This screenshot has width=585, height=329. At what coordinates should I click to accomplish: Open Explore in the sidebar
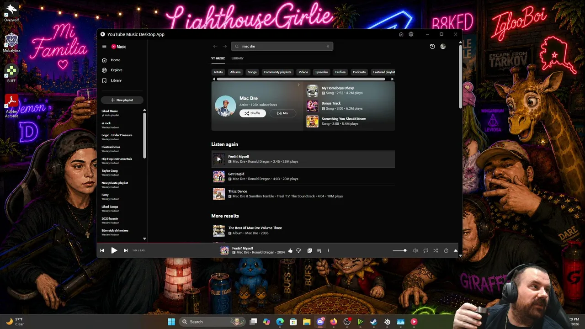coord(112,70)
